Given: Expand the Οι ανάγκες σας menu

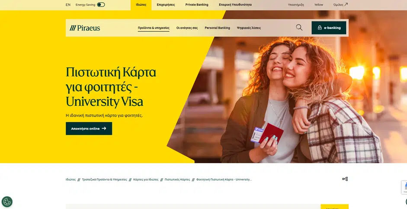Looking at the screenshot, I should pyautogui.click(x=187, y=28).
